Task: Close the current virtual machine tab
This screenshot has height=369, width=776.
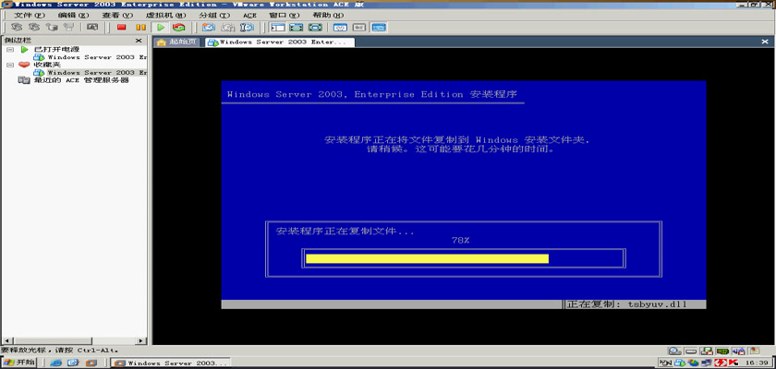Action: click(769, 42)
